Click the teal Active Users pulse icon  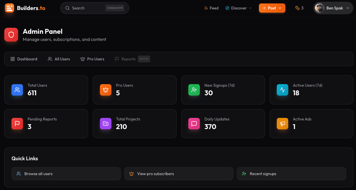(x=283, y=90)
